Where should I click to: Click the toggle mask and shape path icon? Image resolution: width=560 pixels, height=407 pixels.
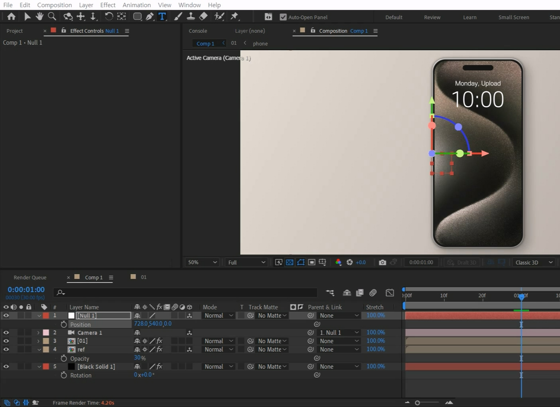pos(301,262)
